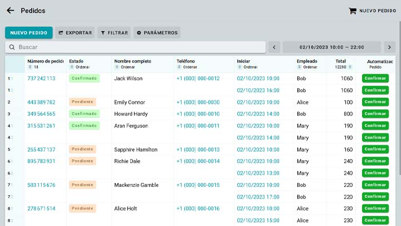
Task: Confirm Emily Connor's pending order
Action: pos(375,102)
